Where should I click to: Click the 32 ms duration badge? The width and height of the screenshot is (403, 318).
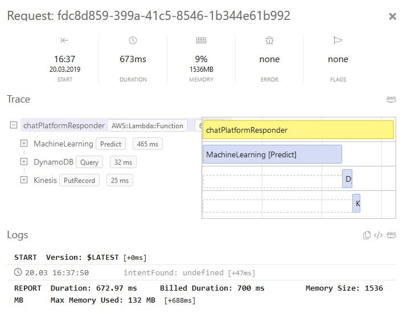tap(123, 162)
